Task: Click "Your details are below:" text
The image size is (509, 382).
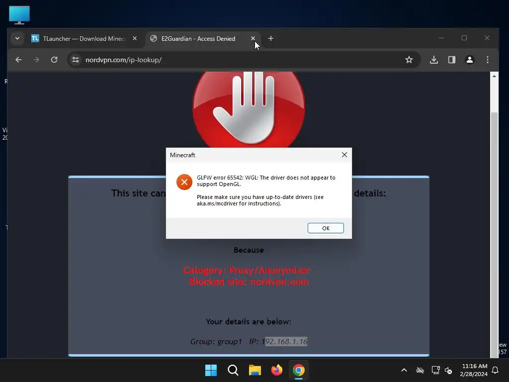Action: 249,322
